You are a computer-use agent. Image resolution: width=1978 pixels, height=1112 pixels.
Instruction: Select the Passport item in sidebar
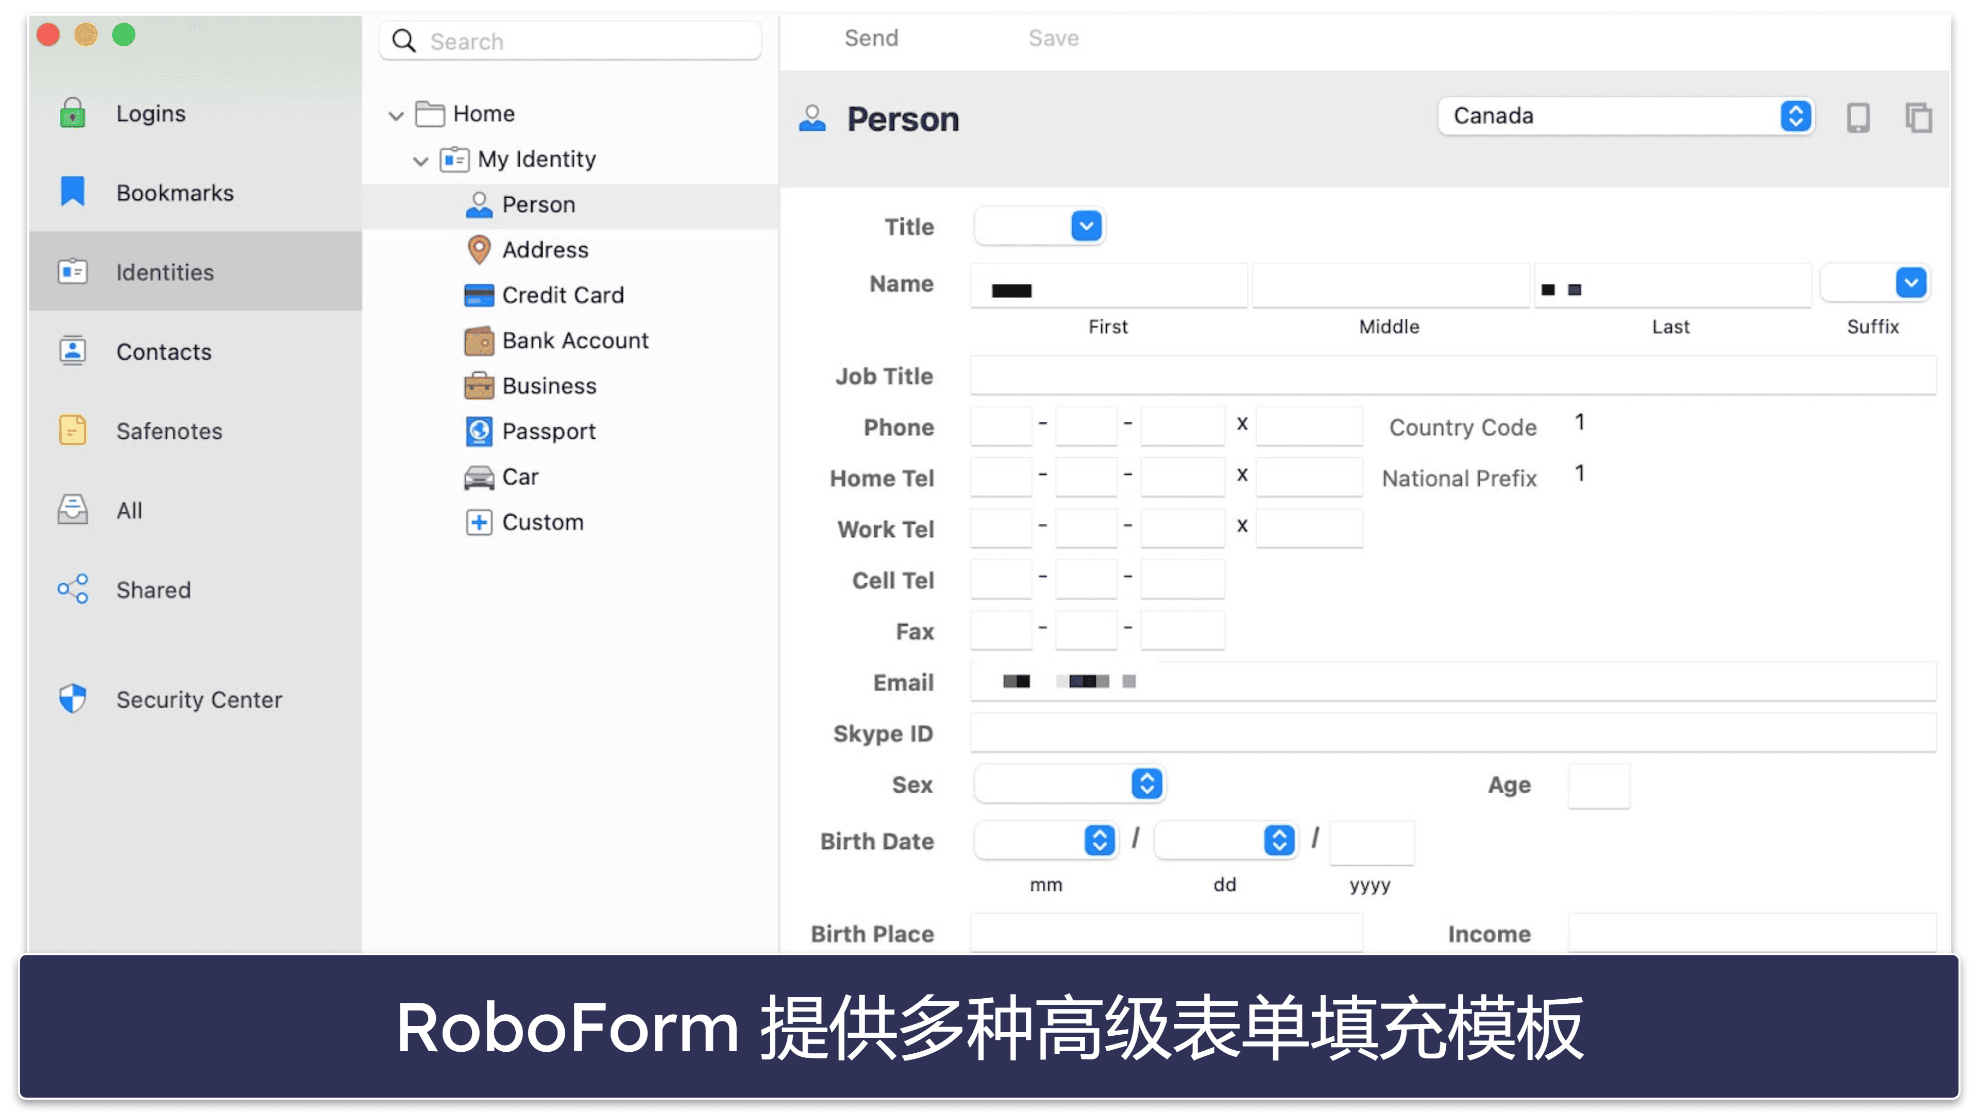click(x=549, y=431)
